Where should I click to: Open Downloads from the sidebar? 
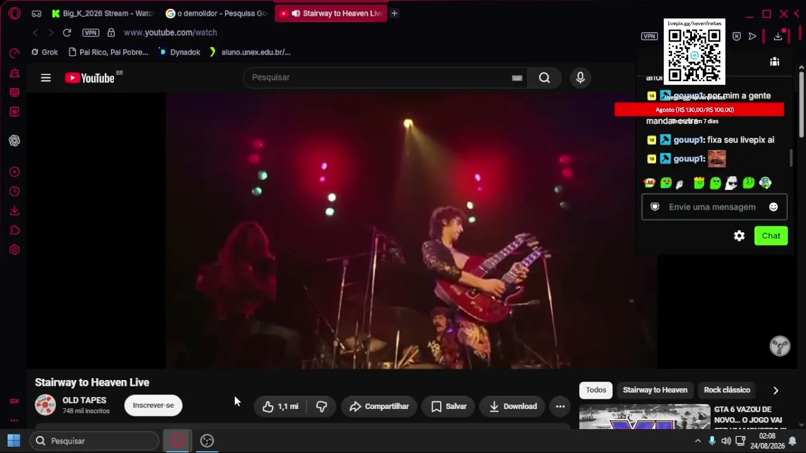(14, 211)
